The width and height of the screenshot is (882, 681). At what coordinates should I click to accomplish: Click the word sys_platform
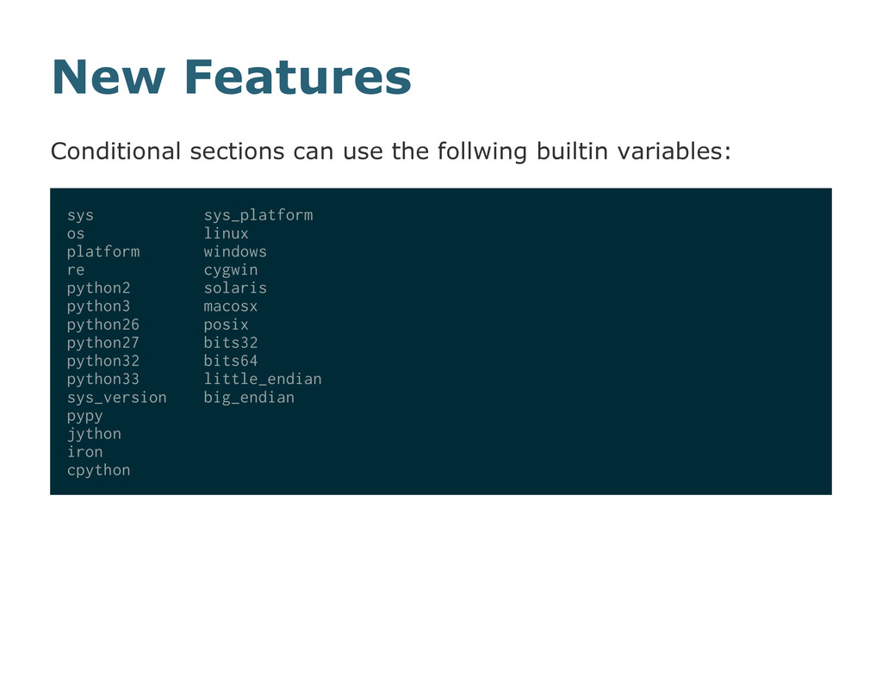click(258, 215)
